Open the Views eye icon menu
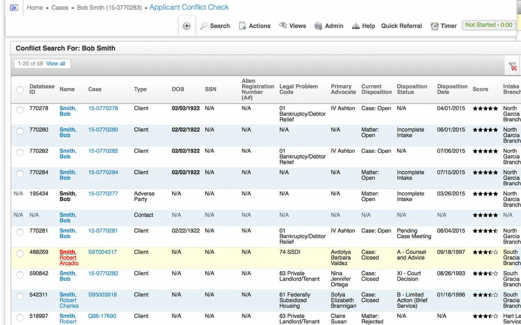The width and height of the screenshot is (521, 325). (x=283, y=26)
